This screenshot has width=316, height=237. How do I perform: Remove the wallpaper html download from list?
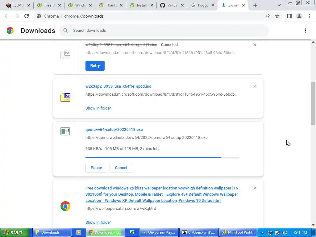coord(255,188)
